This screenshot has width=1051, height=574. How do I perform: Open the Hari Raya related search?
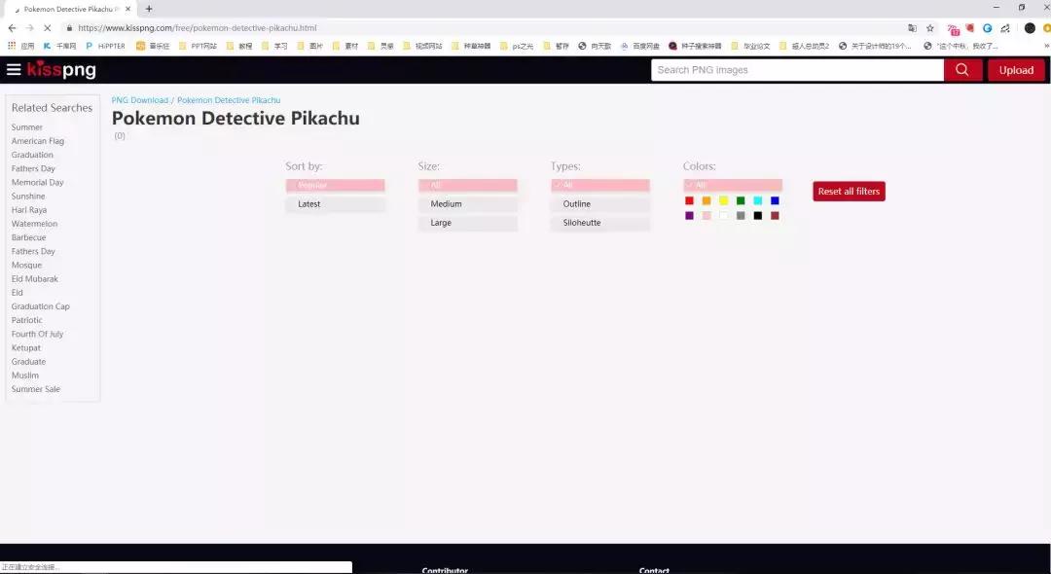pos(29,210)
